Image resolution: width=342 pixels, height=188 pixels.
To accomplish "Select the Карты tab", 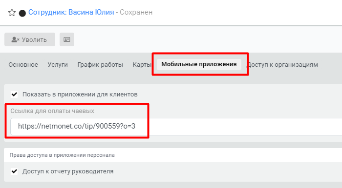I will [142, 65].
